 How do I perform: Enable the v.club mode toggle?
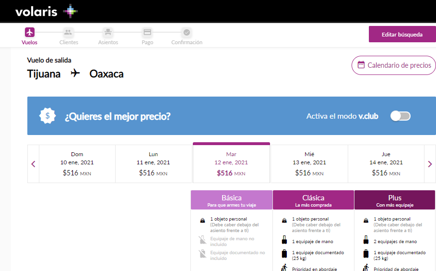point(400,116)
